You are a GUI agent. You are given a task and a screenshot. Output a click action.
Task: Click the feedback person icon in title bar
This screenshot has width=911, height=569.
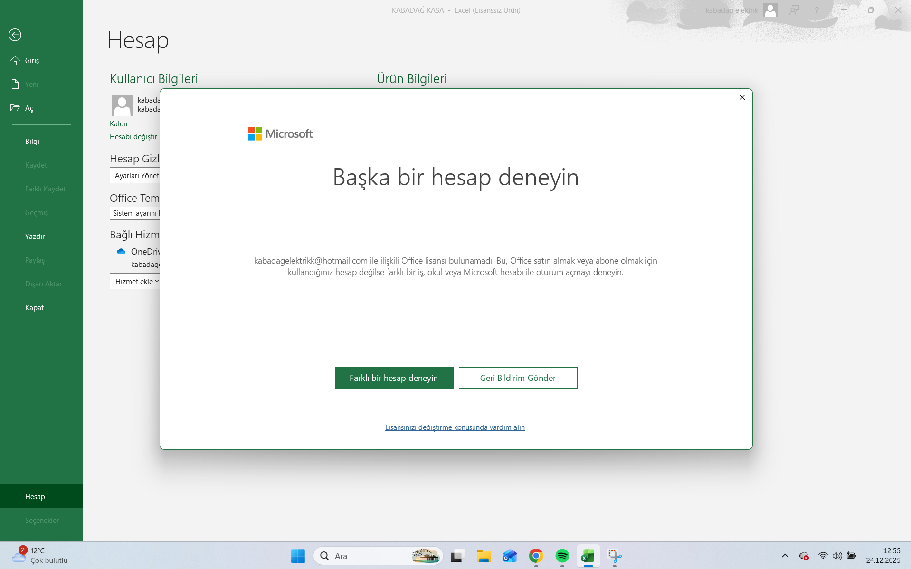tap(794, 10)
